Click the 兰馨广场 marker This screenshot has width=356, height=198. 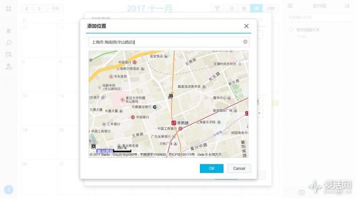click(x=175, y=143)
